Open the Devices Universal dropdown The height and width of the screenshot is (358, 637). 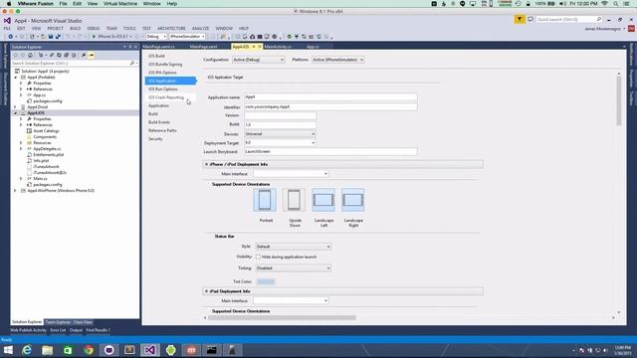pyautogui.click(x=280, y=134)
